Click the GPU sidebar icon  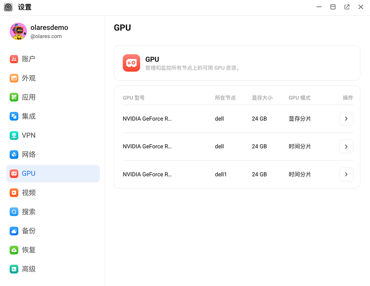(x=14, y=174)
